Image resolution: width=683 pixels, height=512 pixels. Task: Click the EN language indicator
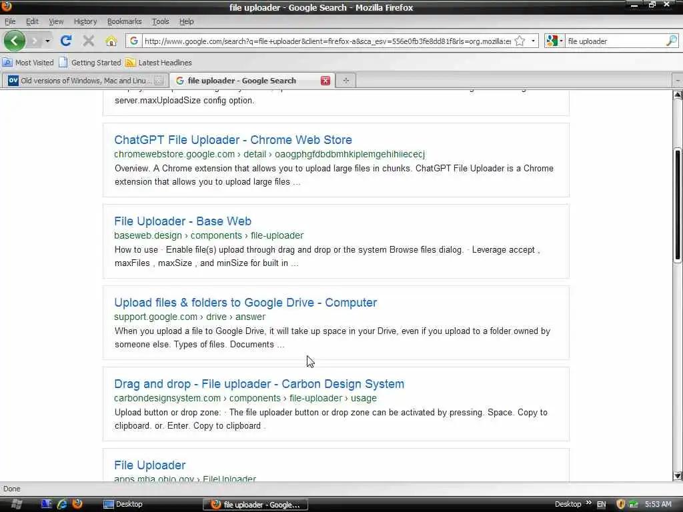(601, 504)
